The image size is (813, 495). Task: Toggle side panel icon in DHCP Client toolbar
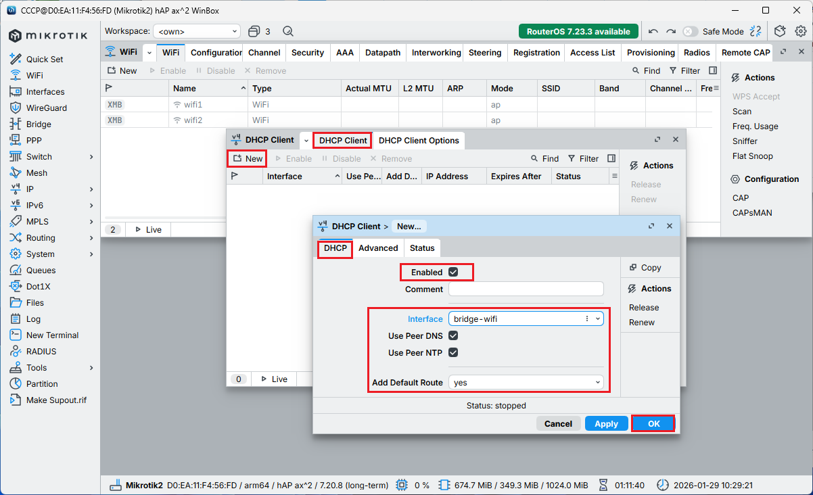[x=611, y=158]
